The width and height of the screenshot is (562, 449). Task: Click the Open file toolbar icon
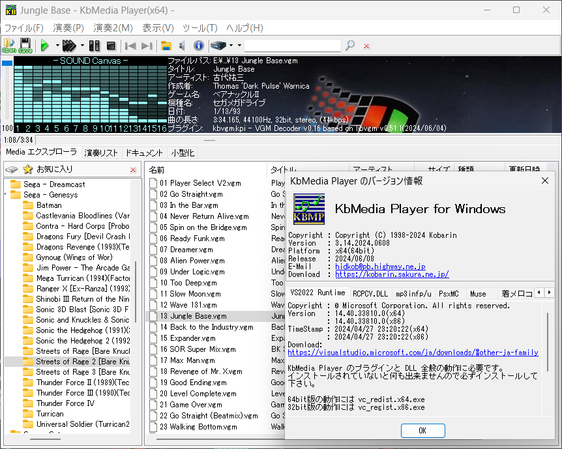[9, 46]
